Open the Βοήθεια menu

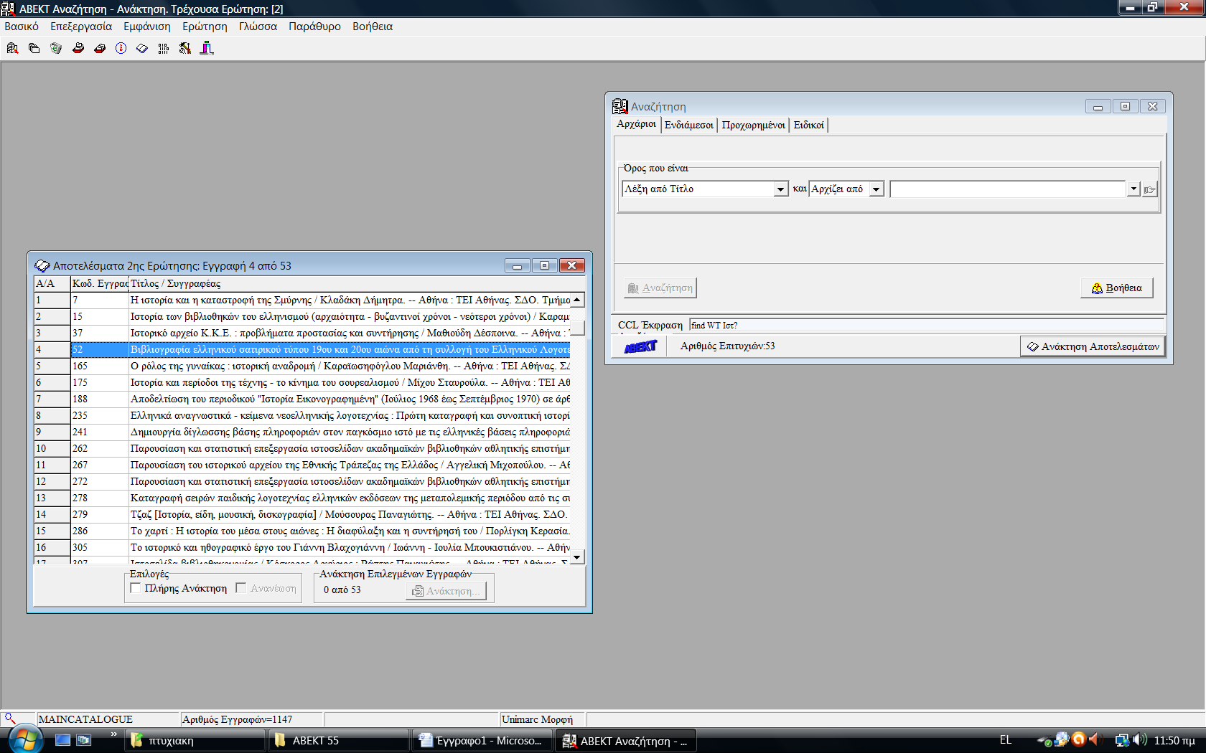373,27
